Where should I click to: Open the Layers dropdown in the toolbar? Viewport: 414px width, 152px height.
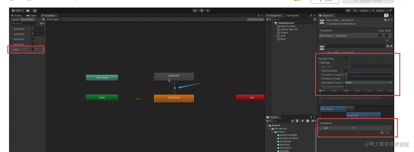point(367,11)
